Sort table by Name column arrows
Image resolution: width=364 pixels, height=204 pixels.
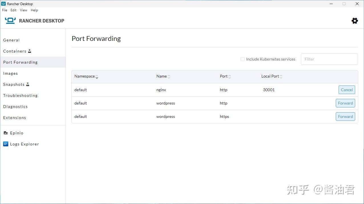(169, 76)
